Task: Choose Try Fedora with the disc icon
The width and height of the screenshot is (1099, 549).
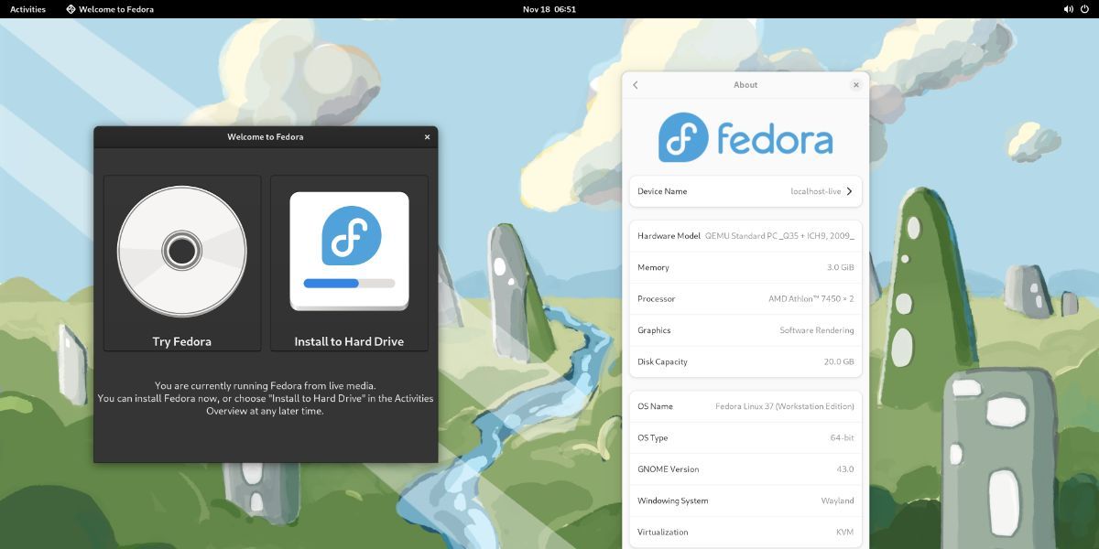Action: coord(182,264)
